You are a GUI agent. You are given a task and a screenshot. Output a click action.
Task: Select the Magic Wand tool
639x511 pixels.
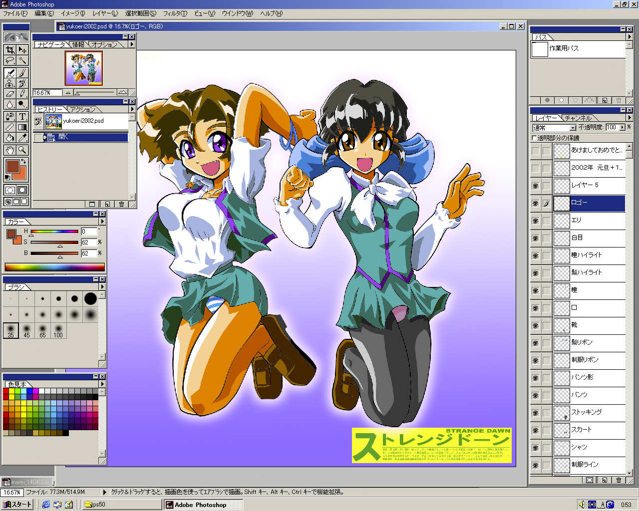[22, 60]
